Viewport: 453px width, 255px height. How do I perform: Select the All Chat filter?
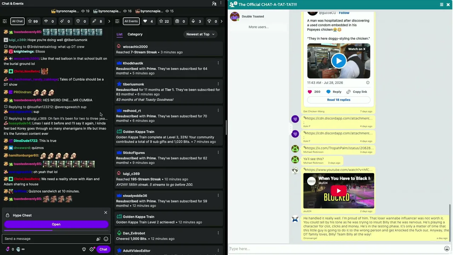17,21
